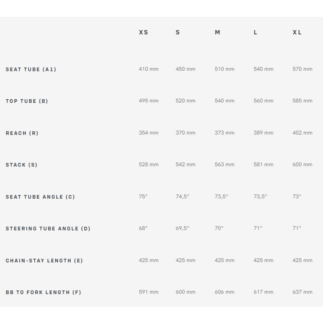Click the 637 mm BB to fork value
The image size is (323, 323).
[x=302, y=292]
